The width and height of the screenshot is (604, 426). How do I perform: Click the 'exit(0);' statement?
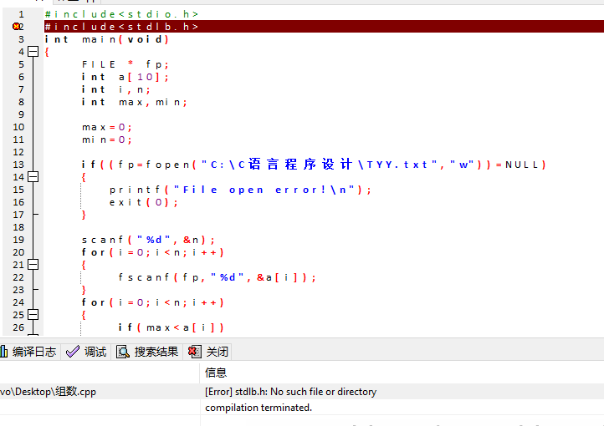144,202
